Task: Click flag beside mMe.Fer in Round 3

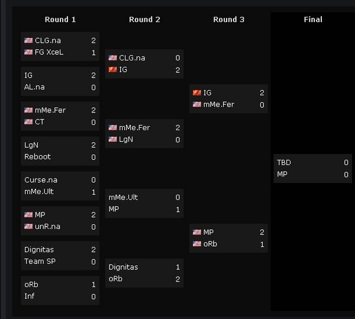Action: click(x=197, y=105)
